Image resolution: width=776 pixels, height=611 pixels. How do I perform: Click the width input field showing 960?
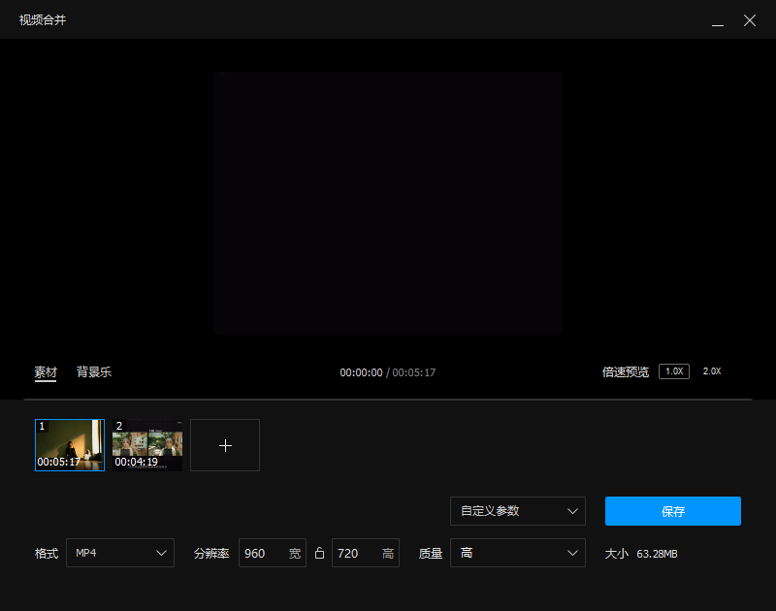[x=267, y=553]
